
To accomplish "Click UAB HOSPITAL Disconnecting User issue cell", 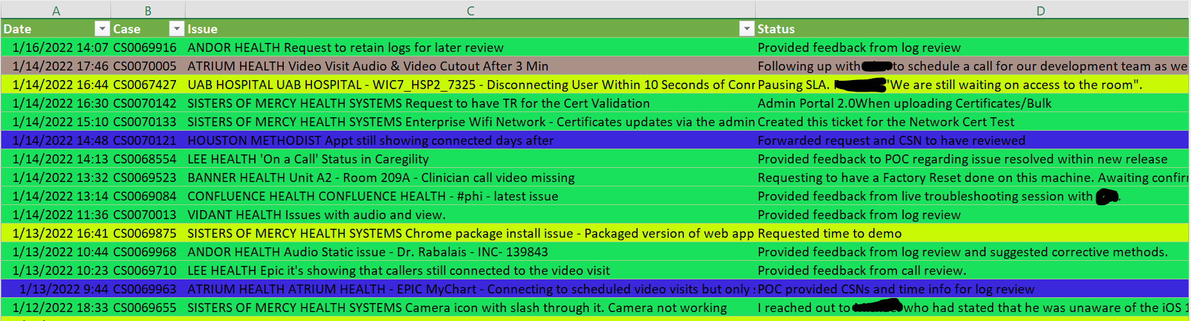I will (470, 85).
